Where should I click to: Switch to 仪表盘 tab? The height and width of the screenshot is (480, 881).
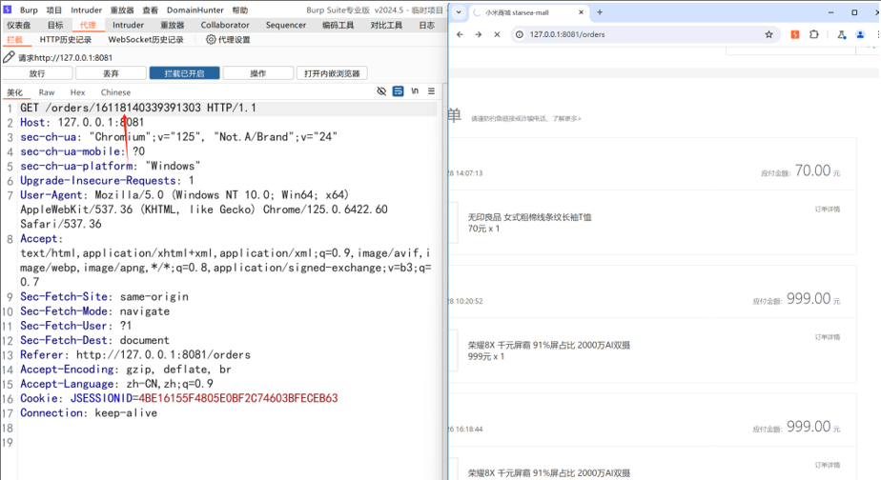[18, 26]
